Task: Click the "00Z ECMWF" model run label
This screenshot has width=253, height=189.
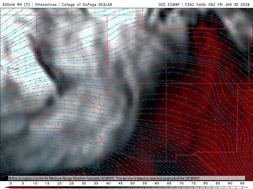Action: click(169, 4)
